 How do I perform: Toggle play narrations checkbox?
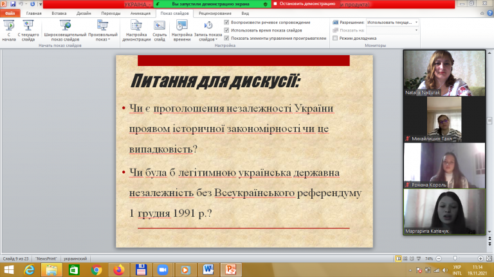(x=226, y=22)
